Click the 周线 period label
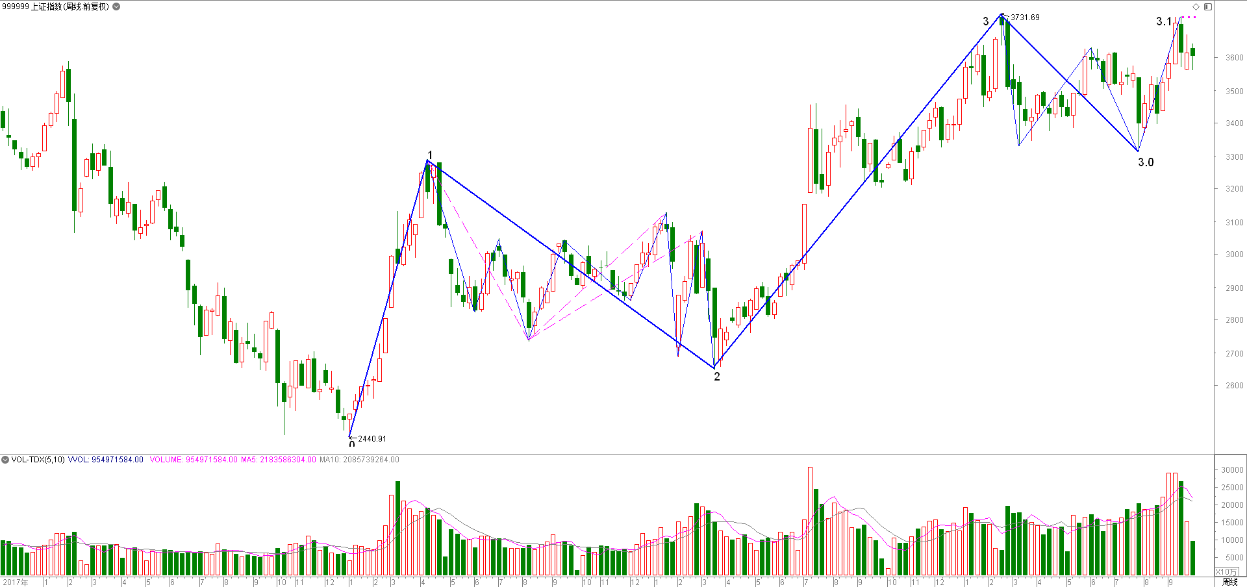 tap(1230, 582)
